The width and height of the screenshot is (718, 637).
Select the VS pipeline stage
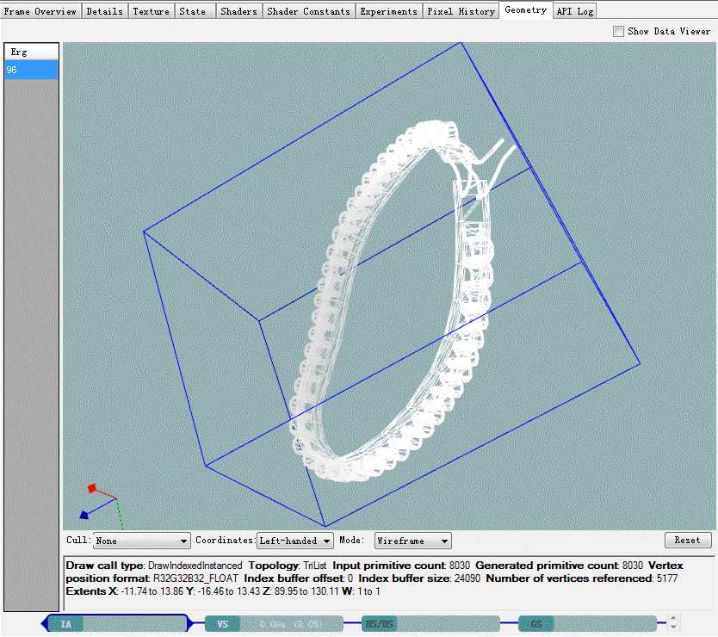pos(274,624)
